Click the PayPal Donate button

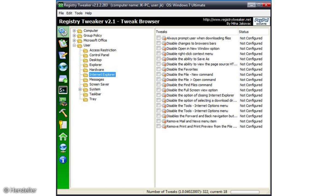click(262, 22)
